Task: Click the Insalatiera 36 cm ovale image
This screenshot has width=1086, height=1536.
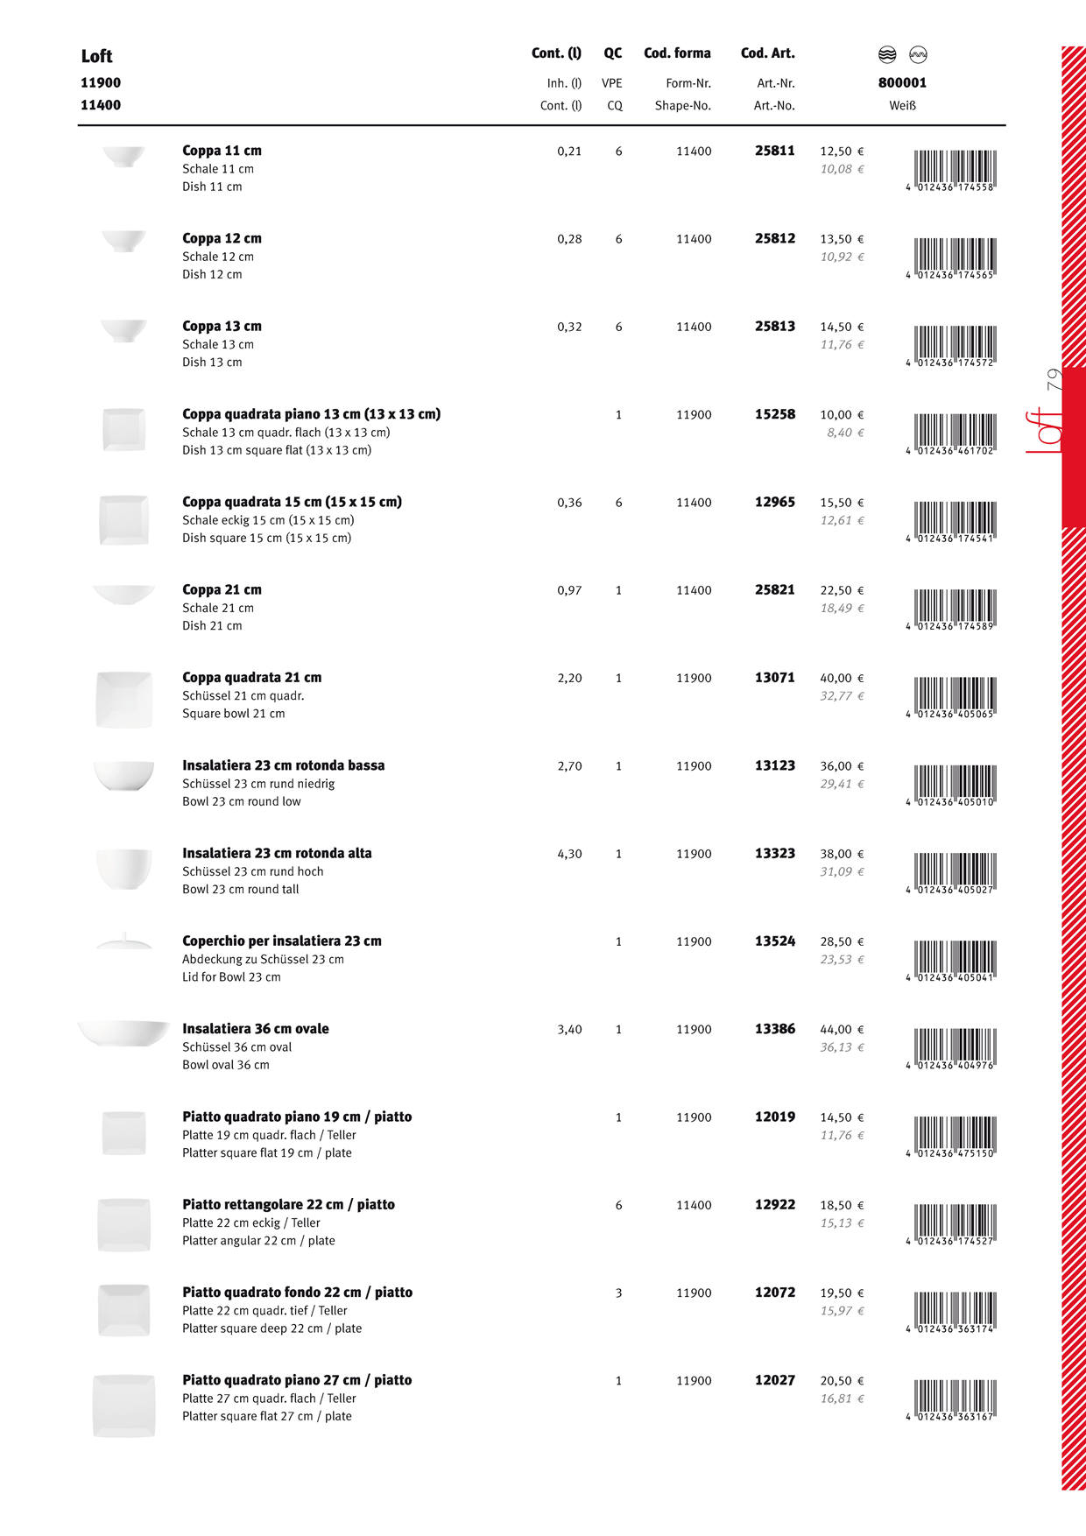Action: point(123,1032)
